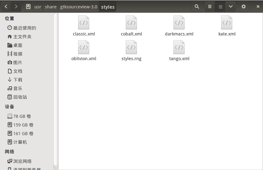Go forward using the forward arrow

[16, 6]
